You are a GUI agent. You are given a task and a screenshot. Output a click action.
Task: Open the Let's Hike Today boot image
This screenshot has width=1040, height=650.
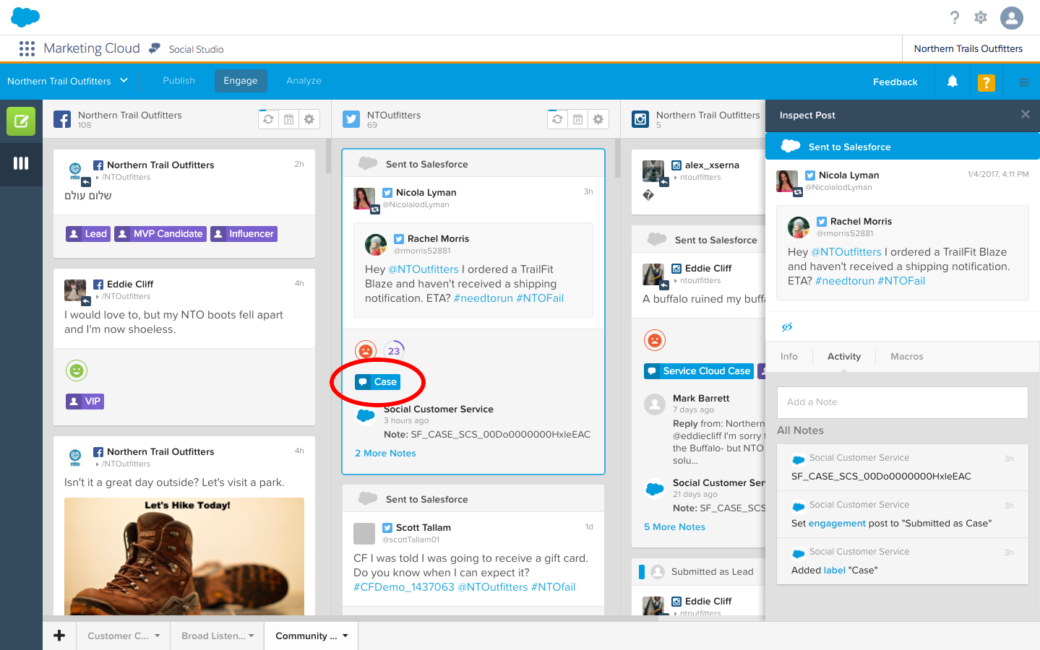pos(184,556)
